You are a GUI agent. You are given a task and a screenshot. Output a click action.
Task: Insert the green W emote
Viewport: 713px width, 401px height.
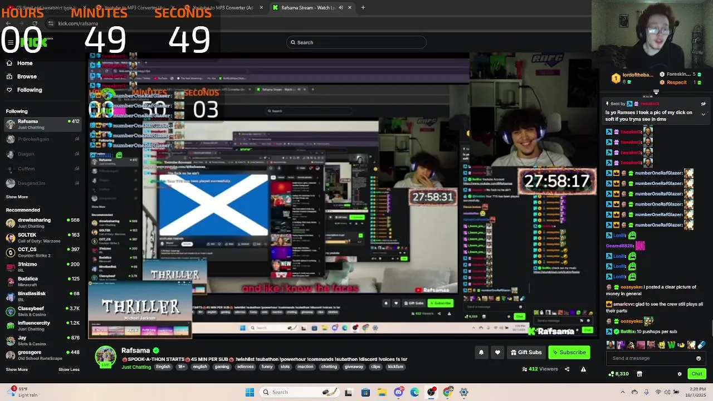(x=672, y=345)
